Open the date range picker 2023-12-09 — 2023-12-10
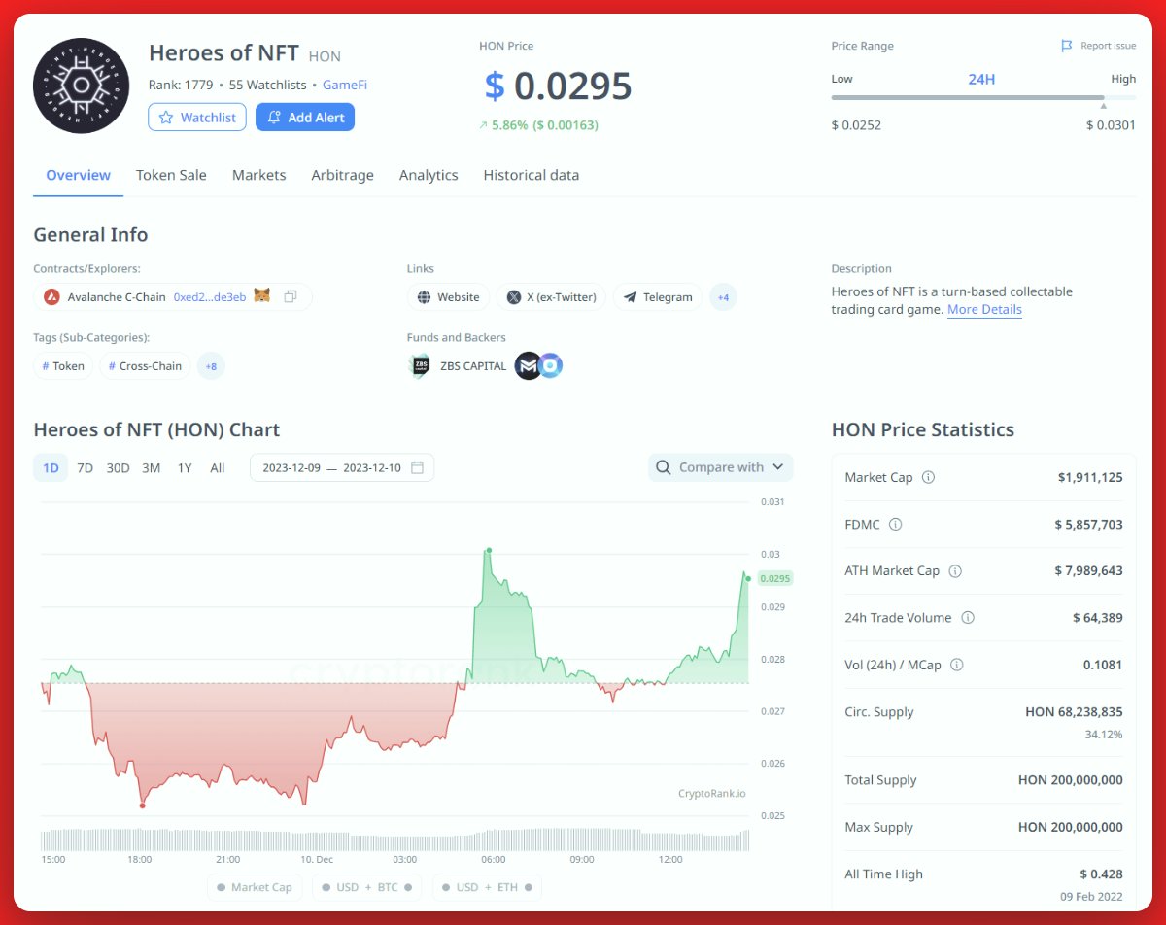 click(x=342, y=467)
